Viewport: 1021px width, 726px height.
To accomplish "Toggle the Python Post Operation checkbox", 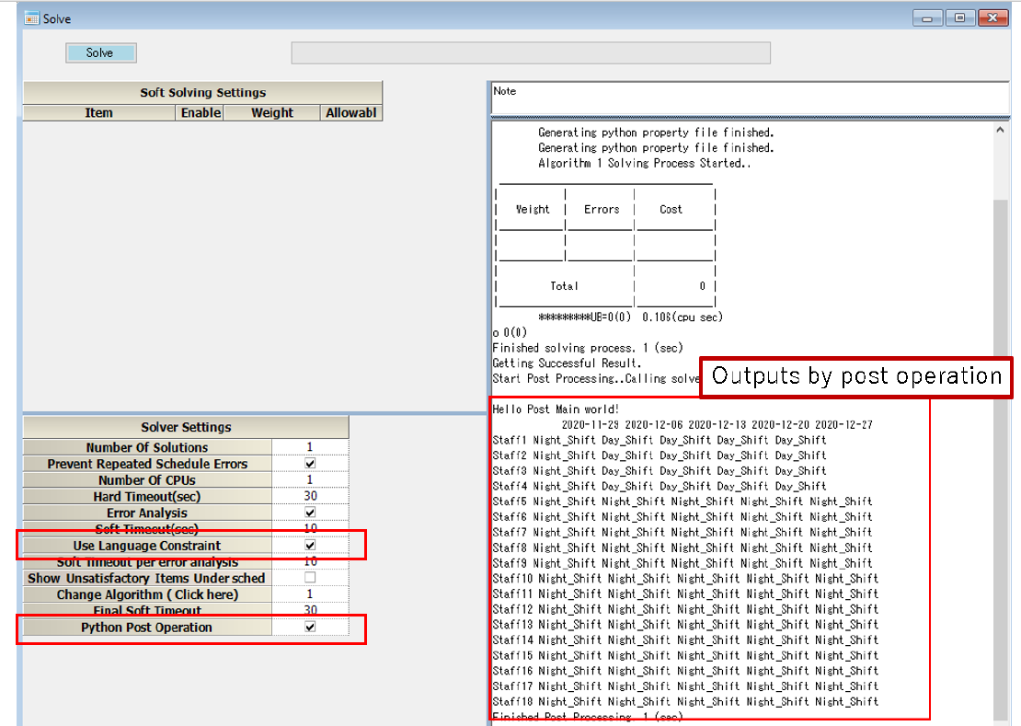I will coord(310,627).
